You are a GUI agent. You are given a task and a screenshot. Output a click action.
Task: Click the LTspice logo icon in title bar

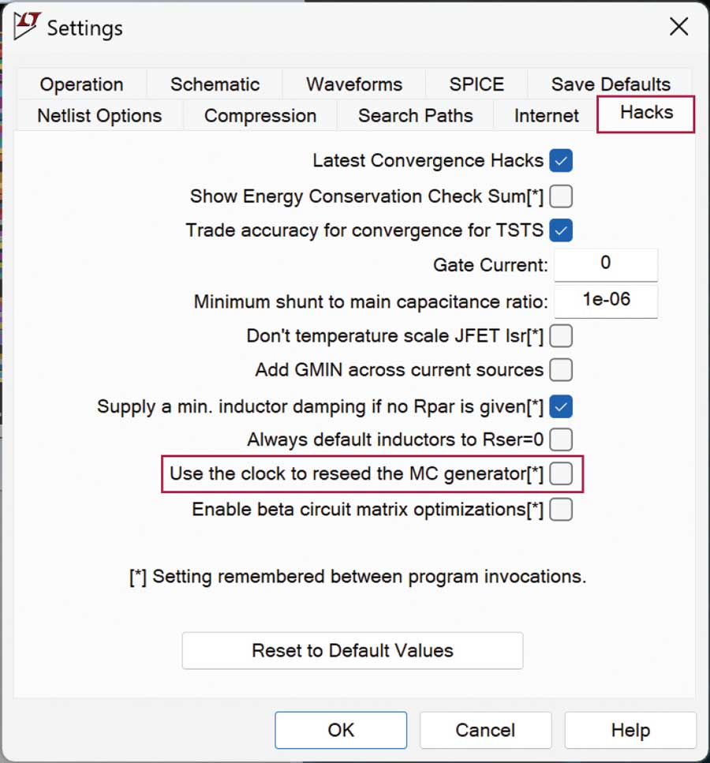[27, 27]
